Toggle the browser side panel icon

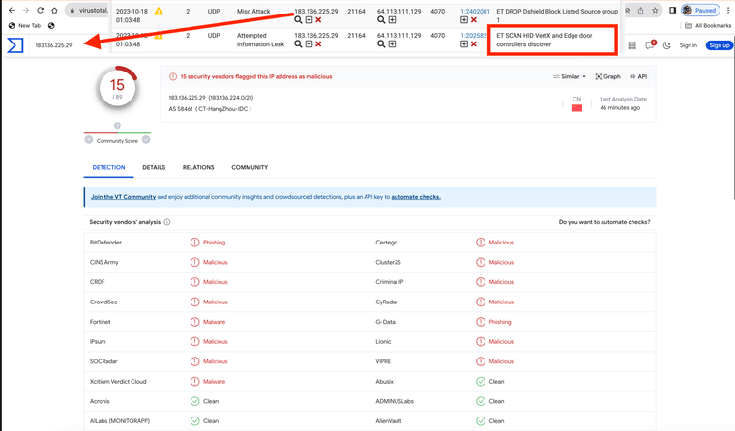point(672,10)
